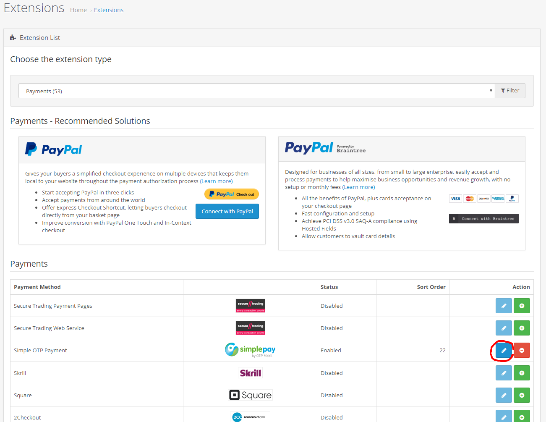This screenshot has height=422, width=546.
Task: Click Choose the extension type heading
Action: [61, 59]
